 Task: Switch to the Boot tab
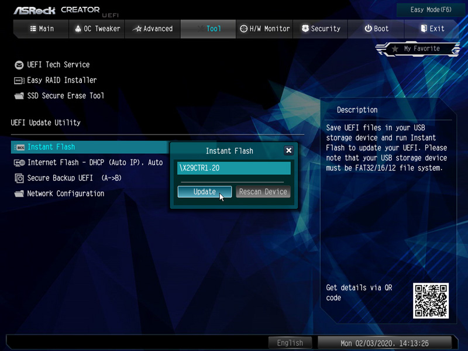[x=376, y=29]
